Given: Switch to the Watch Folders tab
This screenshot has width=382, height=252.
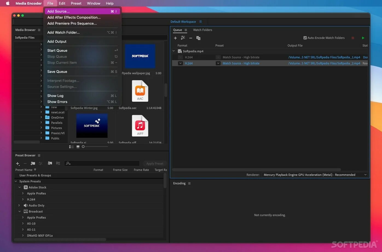Looking at the screenshot, I should [202, 30].
